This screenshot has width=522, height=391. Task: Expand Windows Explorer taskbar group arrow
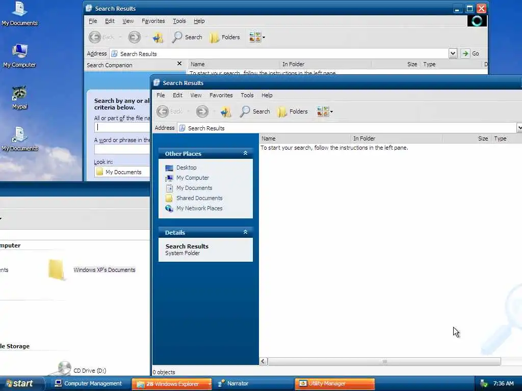click(x=210, y=384)
